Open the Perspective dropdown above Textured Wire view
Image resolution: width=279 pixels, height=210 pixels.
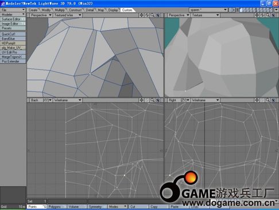(x=41, y=15)
